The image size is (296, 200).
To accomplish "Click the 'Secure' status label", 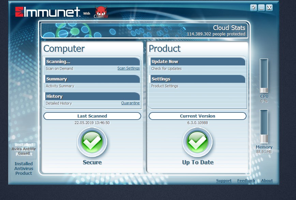I will (x=92, y=162).
